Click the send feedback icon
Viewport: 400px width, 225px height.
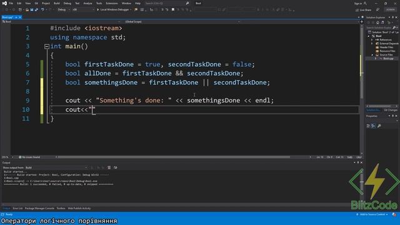[x=377, y=10]
